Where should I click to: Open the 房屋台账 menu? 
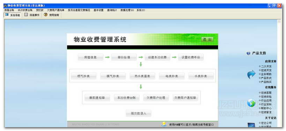click(x=9, y=10)
